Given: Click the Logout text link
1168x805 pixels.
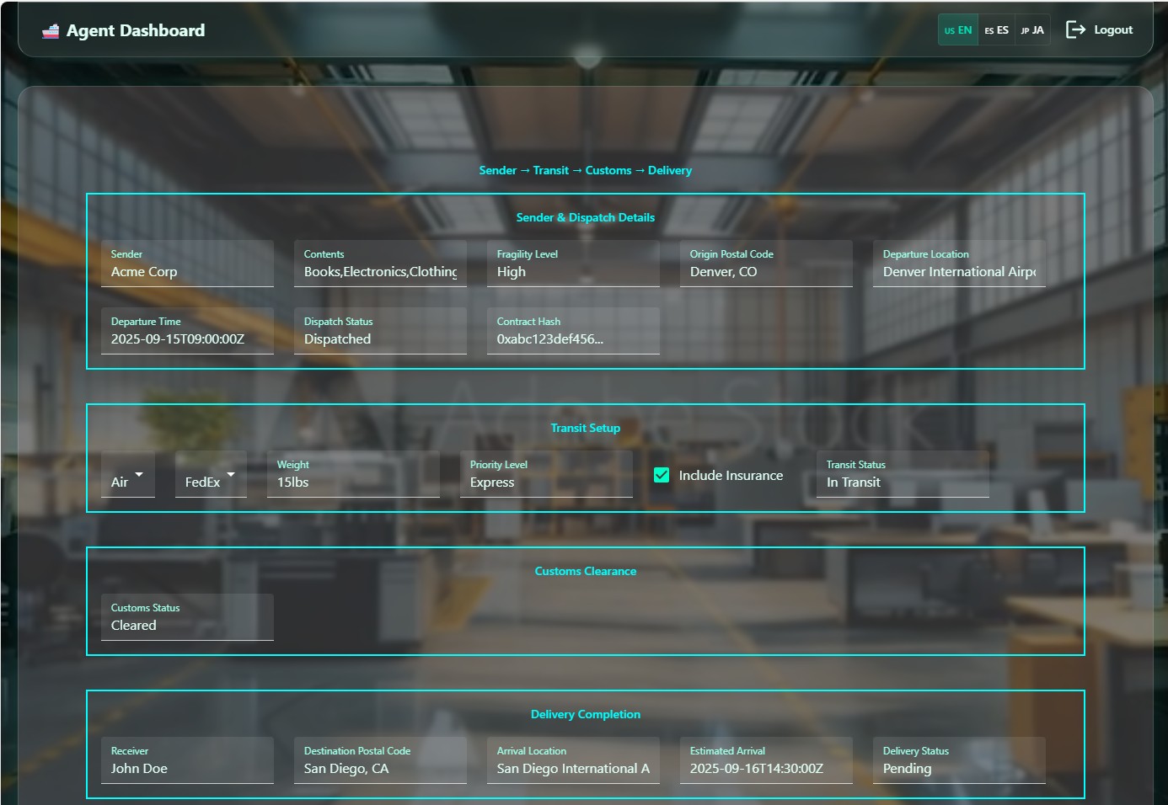Looking at the screenshot, I should click(x=1113, y=30).
